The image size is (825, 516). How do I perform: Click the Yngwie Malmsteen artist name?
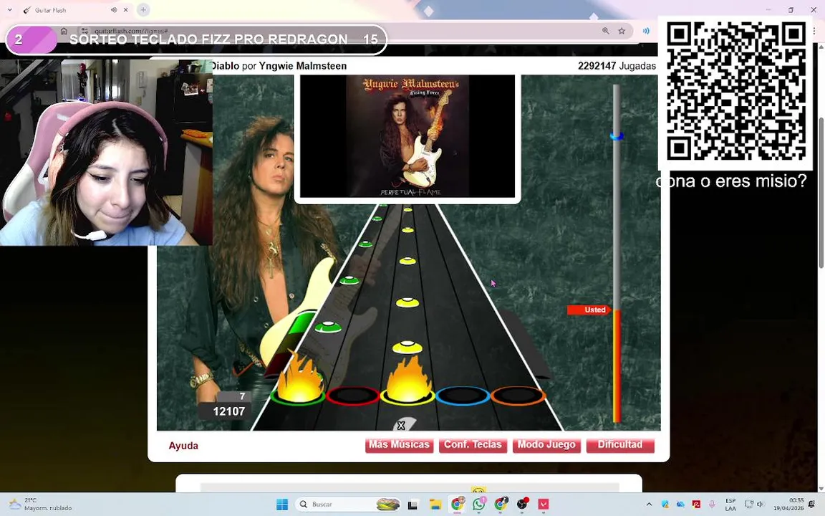tap(302, 66)
